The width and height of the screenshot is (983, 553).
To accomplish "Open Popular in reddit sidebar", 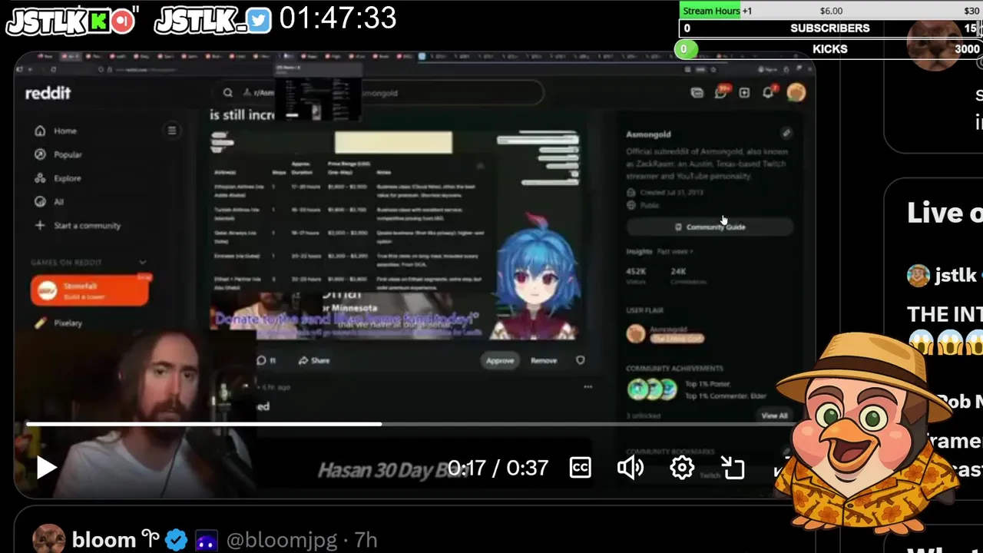I will 58,154.
